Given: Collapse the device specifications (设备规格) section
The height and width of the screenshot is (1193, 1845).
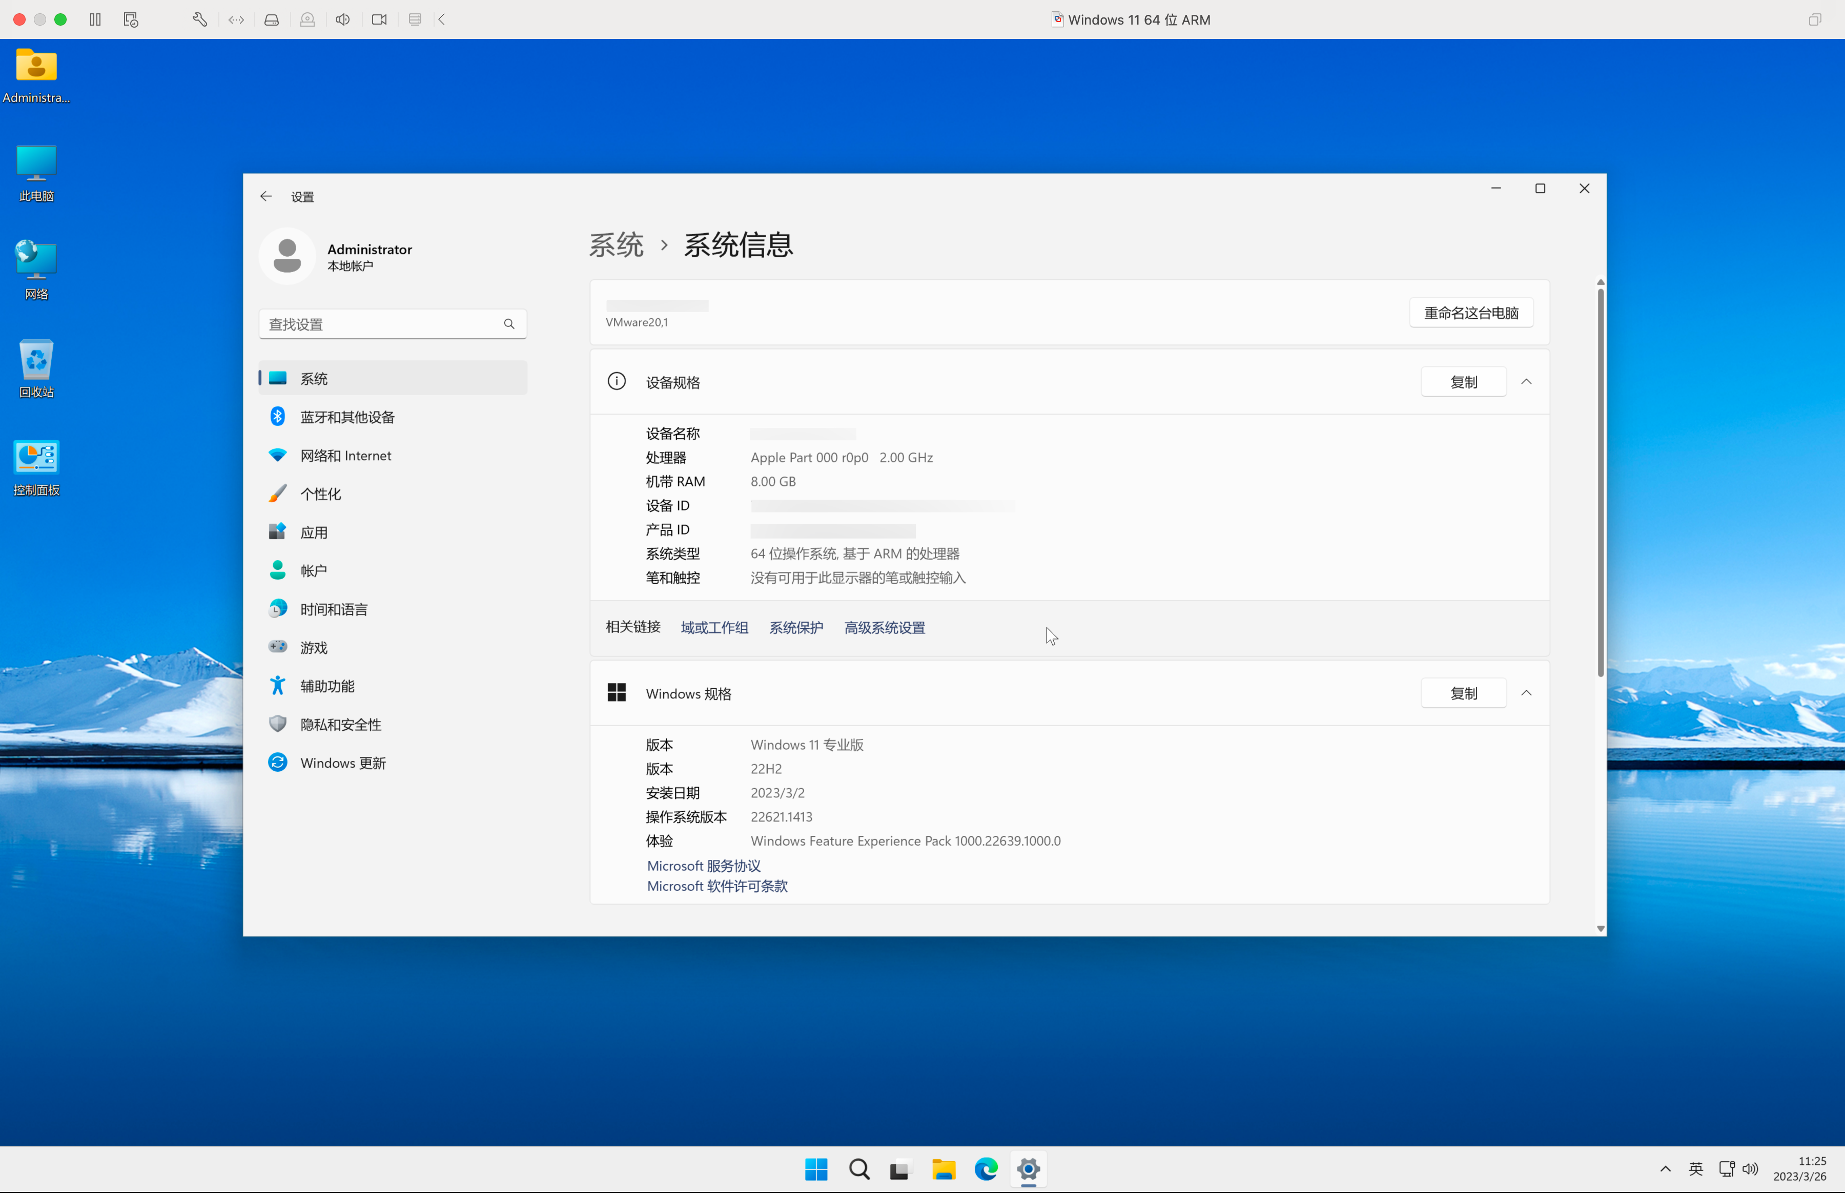Looking at the screenshot, I should pyautogui.click(x=1526, y=382).
